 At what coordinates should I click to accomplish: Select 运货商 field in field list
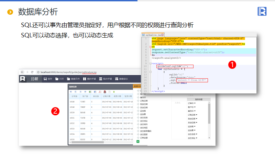coord(143,111)
